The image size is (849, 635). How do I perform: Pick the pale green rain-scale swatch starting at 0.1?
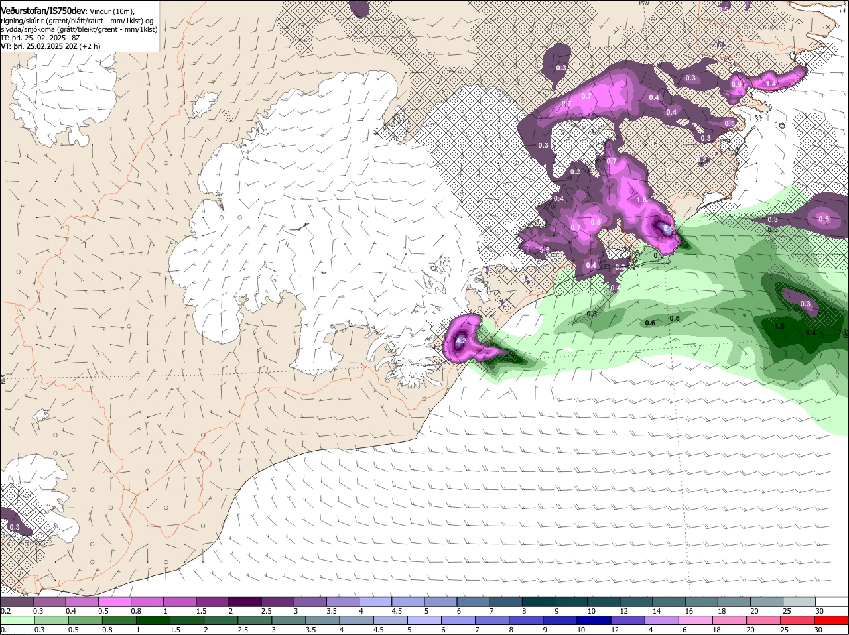click(x=17, y=620)
